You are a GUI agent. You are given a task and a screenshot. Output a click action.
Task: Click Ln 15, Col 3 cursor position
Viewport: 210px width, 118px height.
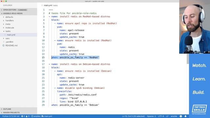(134, 116)
